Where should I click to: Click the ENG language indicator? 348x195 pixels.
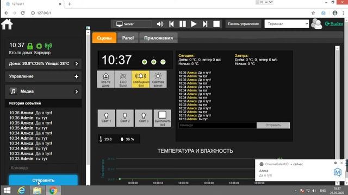(322, 191)
